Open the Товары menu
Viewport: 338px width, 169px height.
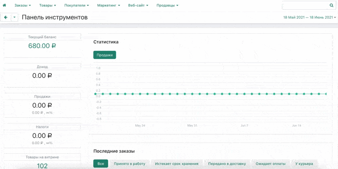coord(48,6)
